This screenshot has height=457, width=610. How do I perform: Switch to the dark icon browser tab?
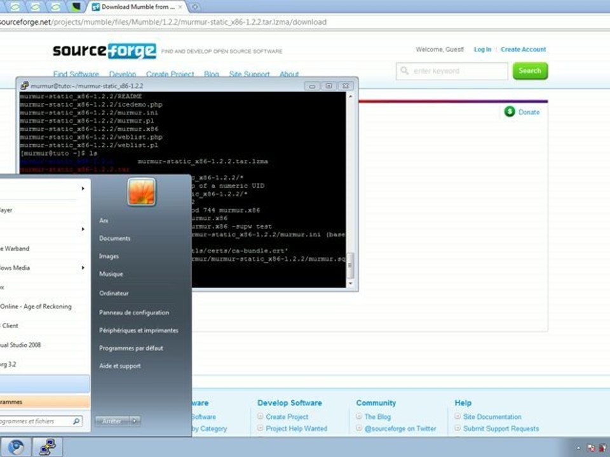76,6
